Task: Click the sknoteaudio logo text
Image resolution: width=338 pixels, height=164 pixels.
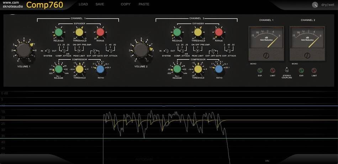Action: point(13,7)
